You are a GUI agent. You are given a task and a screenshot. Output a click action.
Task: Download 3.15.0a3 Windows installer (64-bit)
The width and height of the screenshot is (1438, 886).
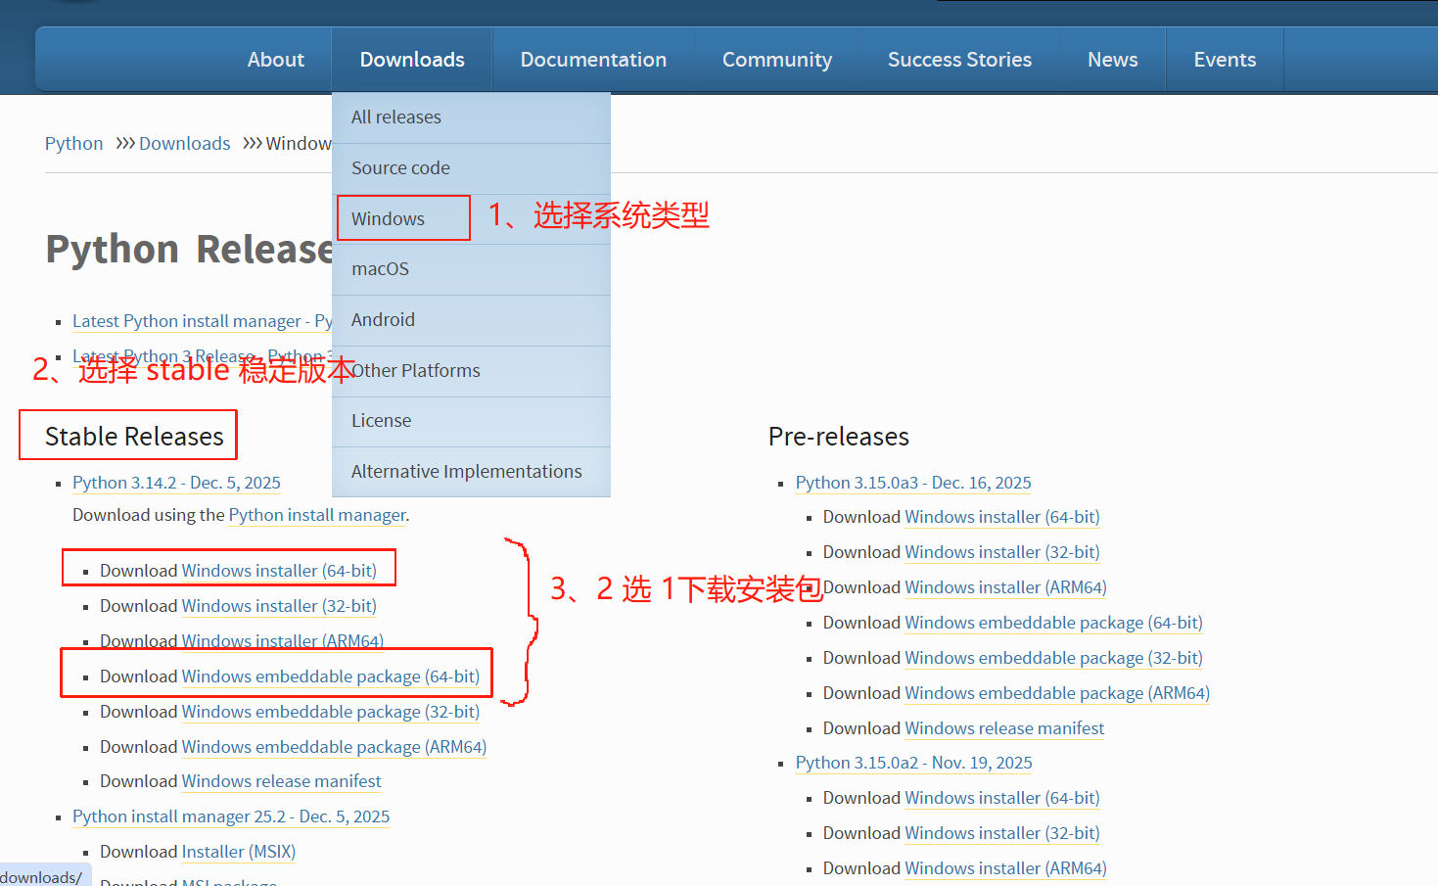[1002, 517]
